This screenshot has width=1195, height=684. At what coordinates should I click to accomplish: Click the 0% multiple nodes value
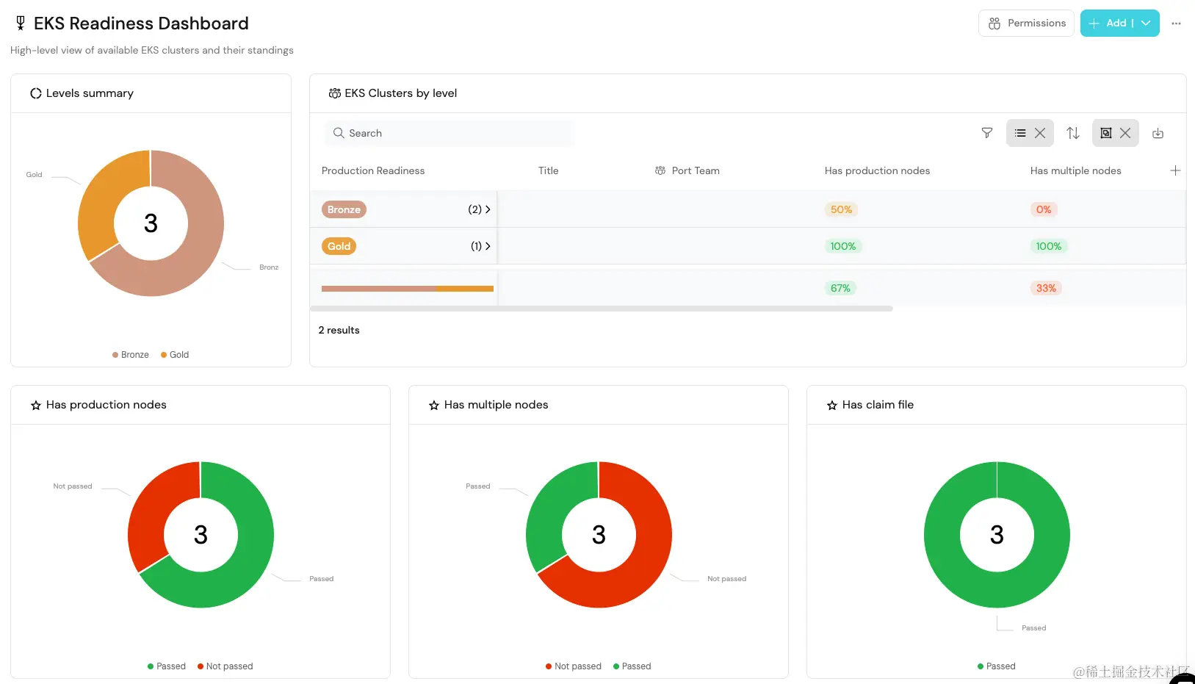coord(1044,209)
